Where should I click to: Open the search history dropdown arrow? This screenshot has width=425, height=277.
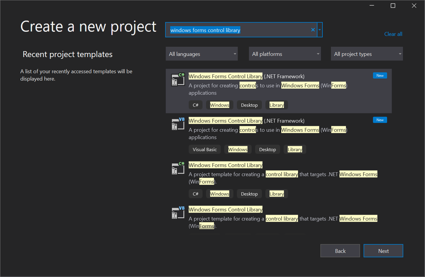tap(319, 30)
